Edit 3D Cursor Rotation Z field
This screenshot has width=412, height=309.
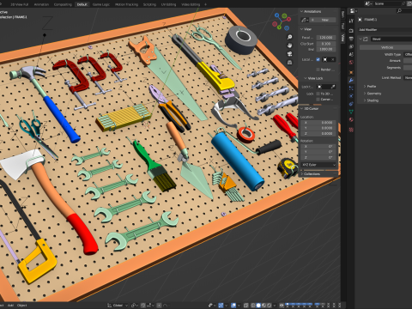[319, 158]
